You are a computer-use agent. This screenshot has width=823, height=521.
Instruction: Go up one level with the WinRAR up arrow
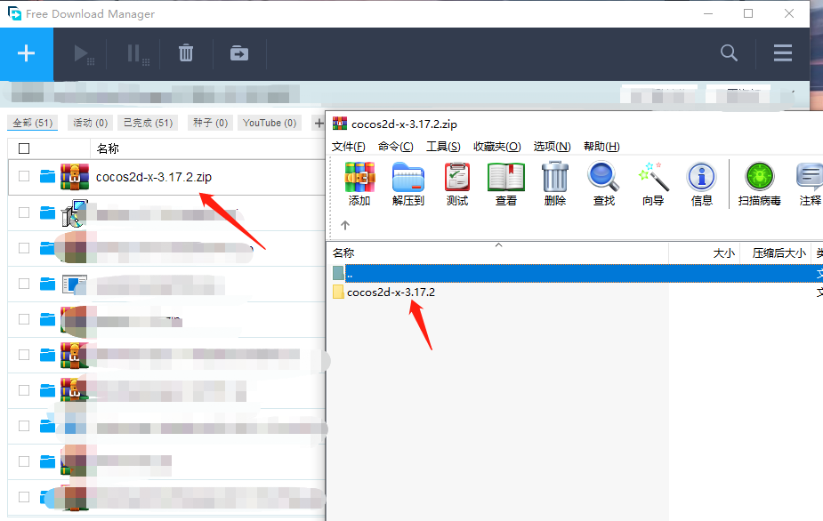tap(345, 225)
